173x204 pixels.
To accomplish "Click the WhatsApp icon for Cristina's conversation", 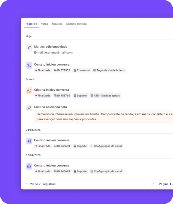I will (x=29, y=91).
